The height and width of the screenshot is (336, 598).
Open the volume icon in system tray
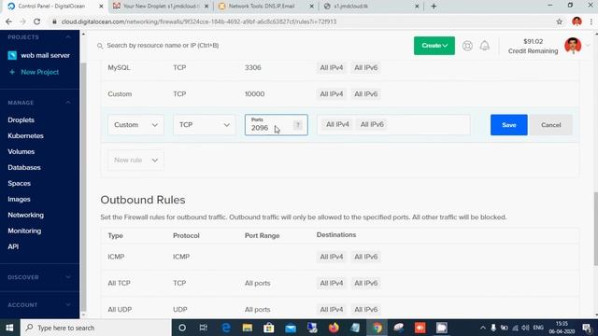point(525,328)
